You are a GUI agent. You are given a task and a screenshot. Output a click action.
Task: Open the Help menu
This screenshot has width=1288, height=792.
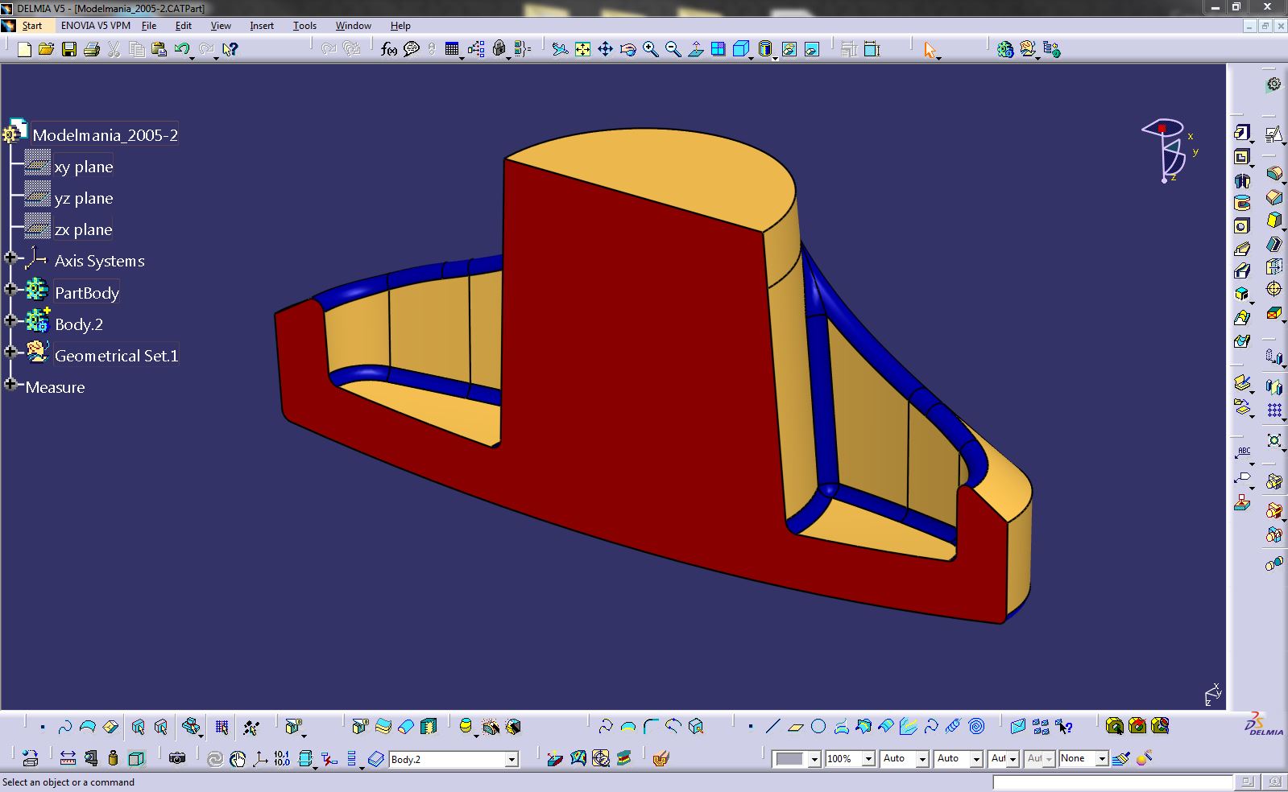(400, 26)
